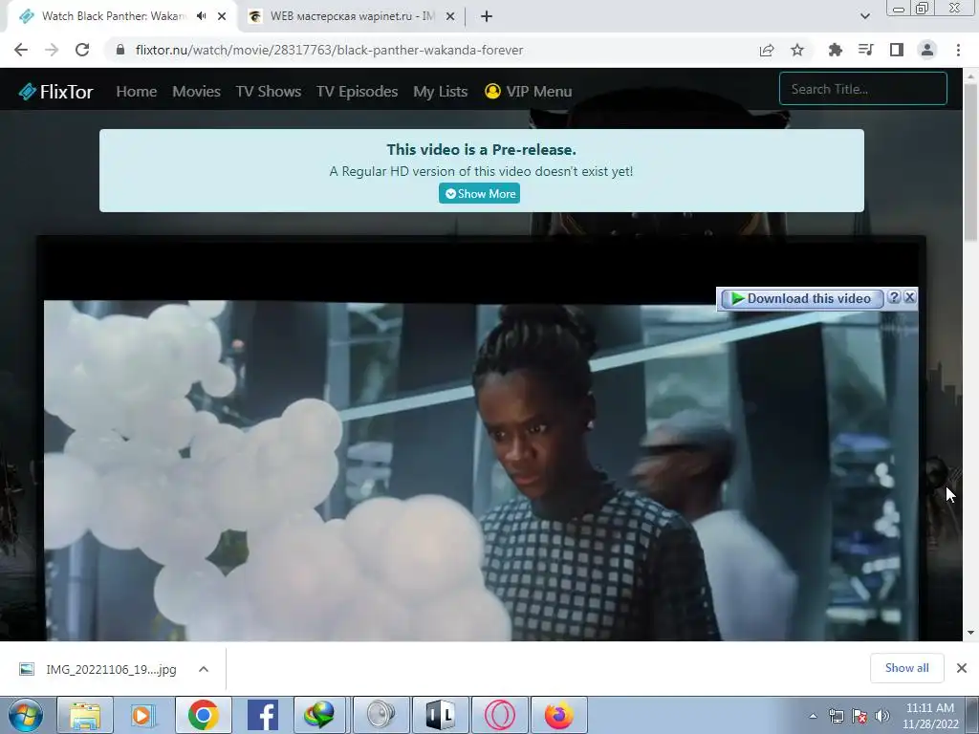
Task: Show hidden system tray icons
Action: pyautogui.click(x=813, y=716)
